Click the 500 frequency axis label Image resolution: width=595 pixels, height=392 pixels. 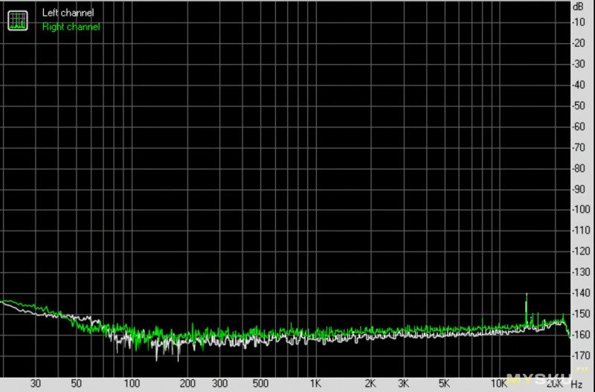click(x=260, y=384)
